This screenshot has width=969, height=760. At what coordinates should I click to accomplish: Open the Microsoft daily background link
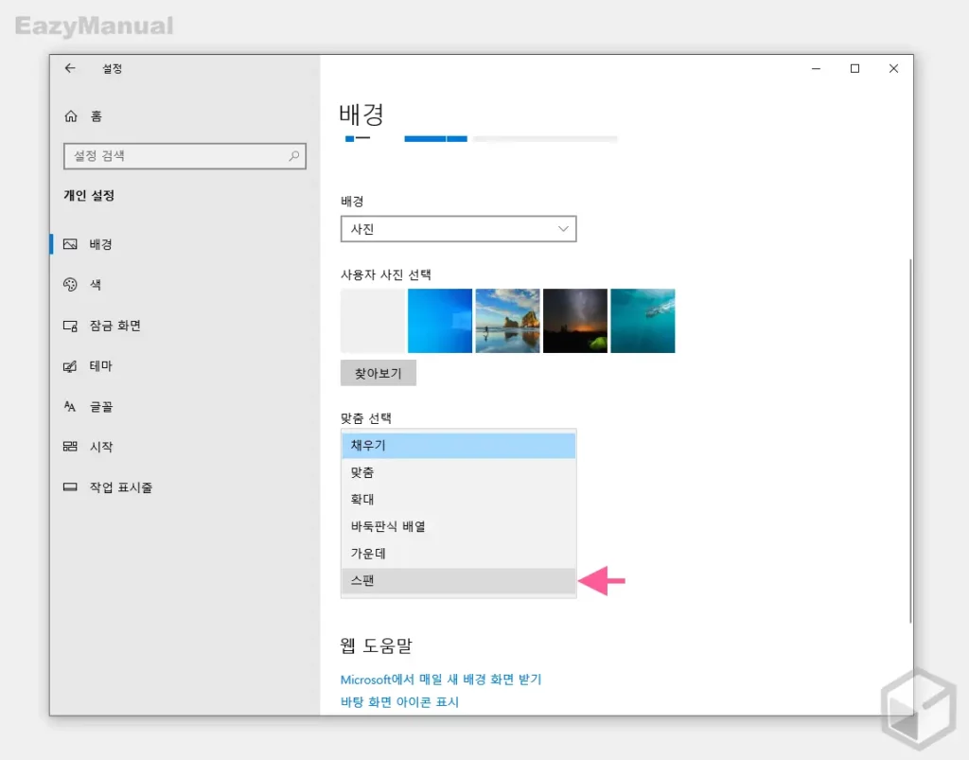[441, 680]
